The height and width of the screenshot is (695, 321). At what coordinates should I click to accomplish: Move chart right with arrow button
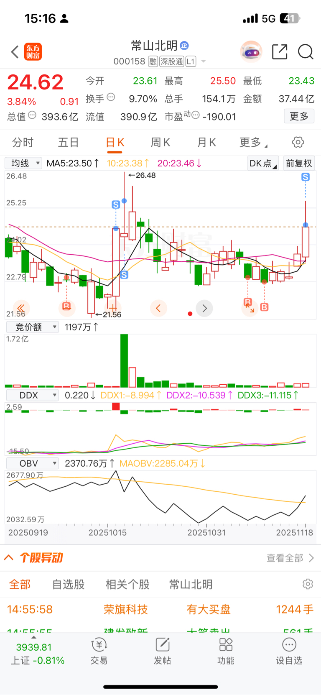point(204,308)
